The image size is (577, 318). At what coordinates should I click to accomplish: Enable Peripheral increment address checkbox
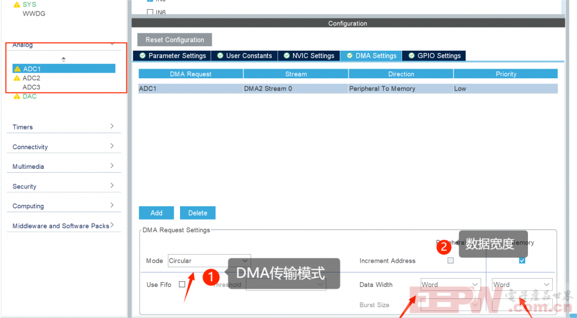pos(451,260)
